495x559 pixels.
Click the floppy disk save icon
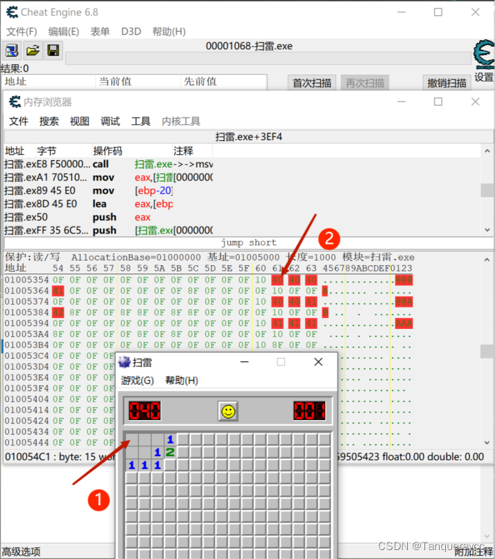tap(53, 50)
